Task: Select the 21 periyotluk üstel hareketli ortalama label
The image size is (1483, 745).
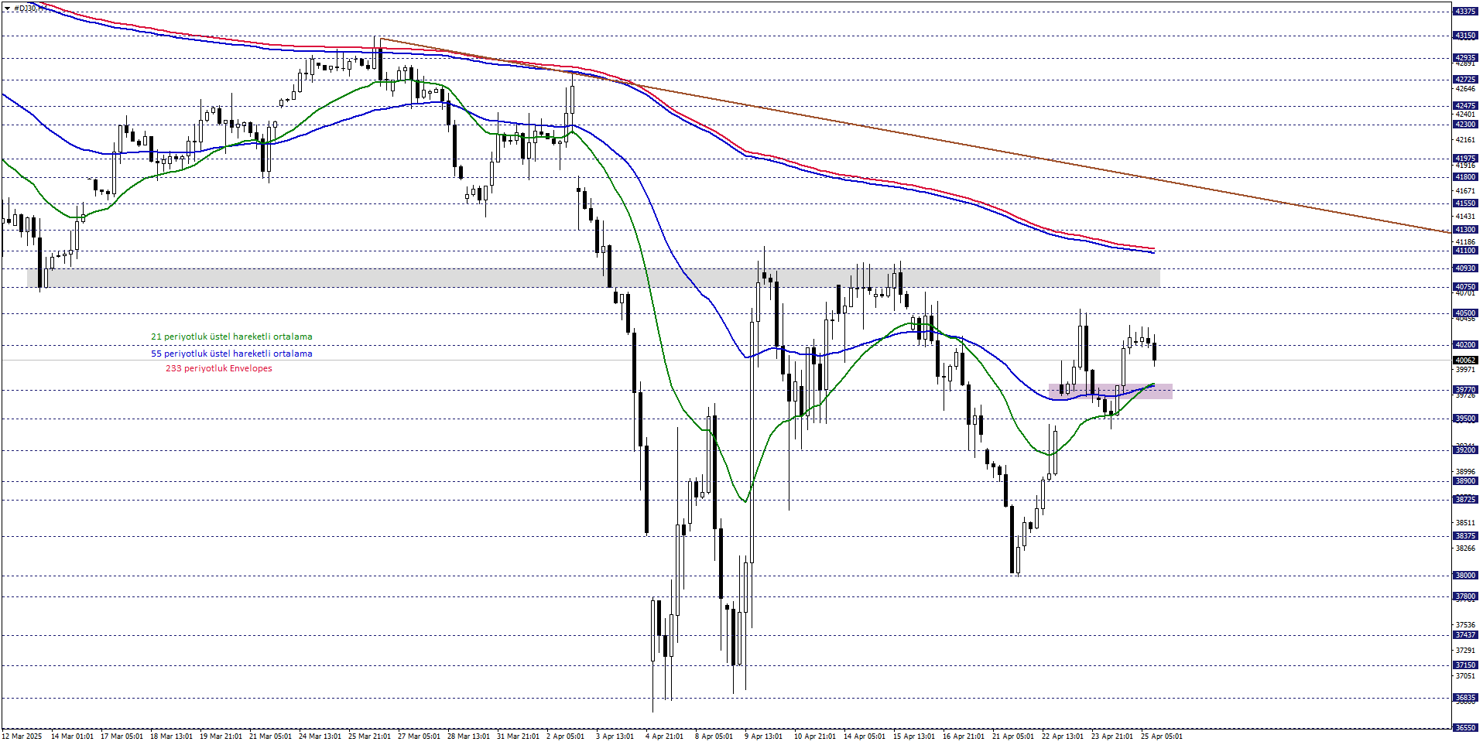Action: click(231, 337)
